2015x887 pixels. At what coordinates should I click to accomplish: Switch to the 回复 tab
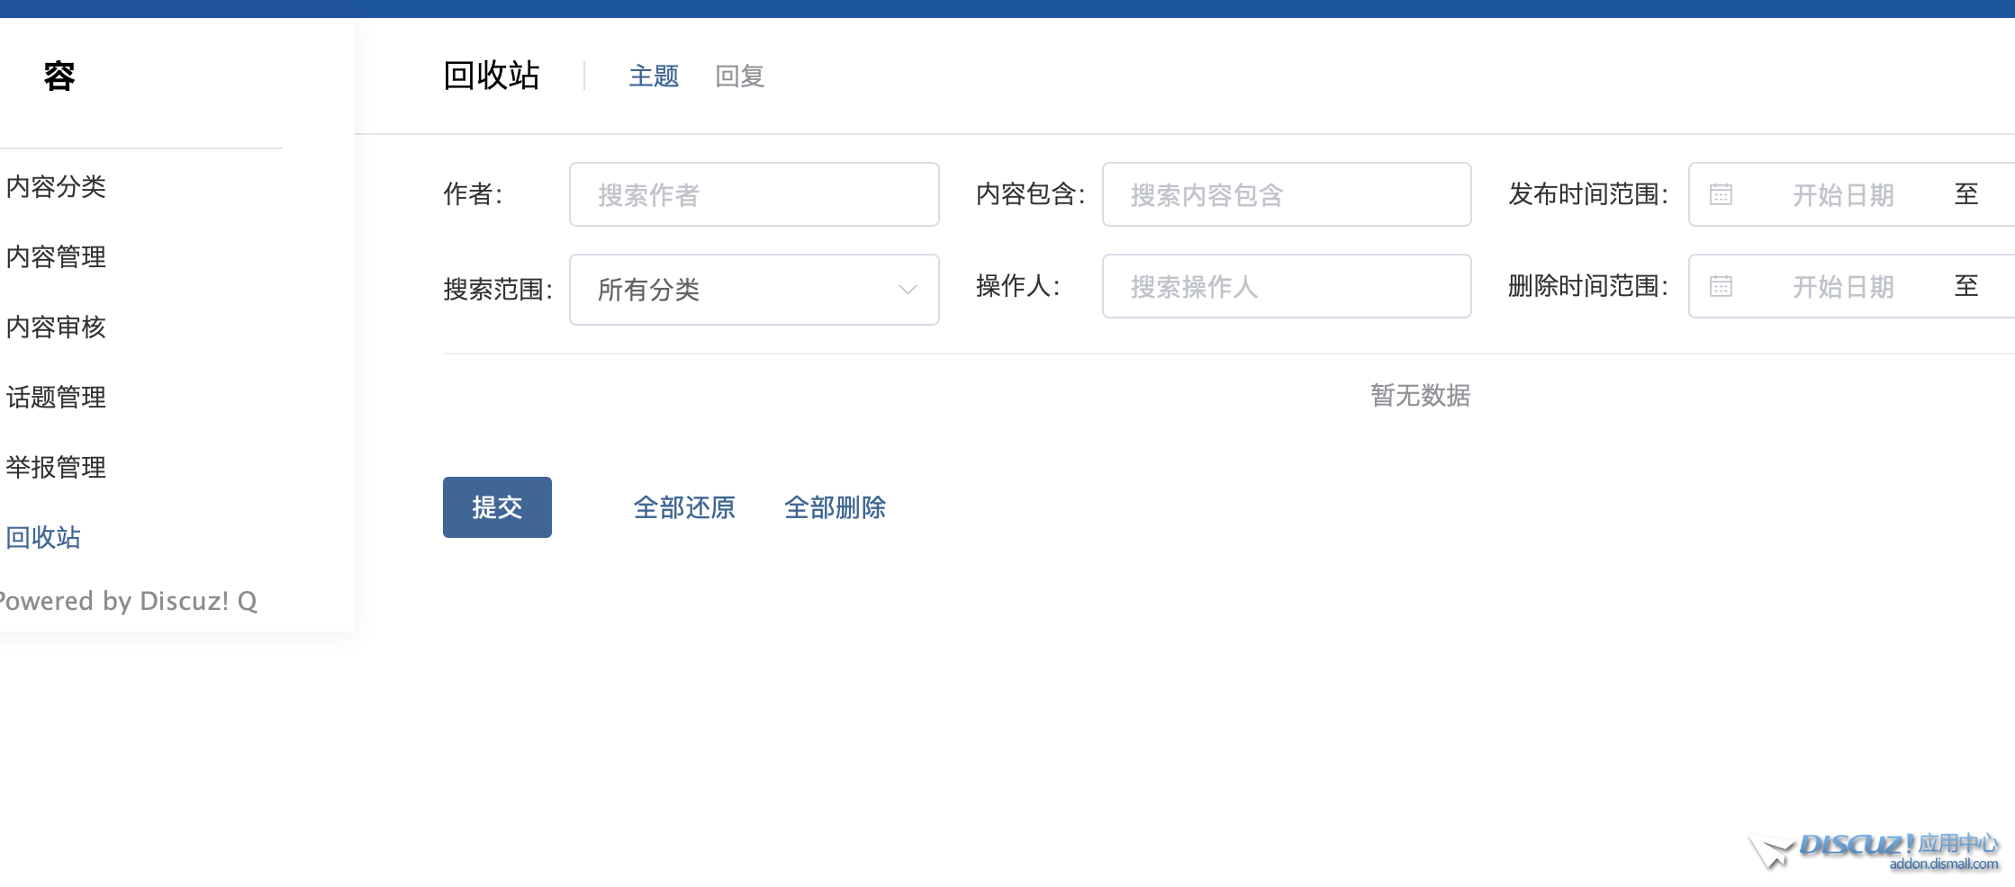[x=739, y=76]
